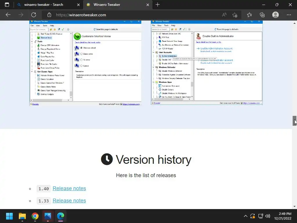The height and width of the screenshot is (223, 297).
Task: Refresh the current page
Action: 34,15
